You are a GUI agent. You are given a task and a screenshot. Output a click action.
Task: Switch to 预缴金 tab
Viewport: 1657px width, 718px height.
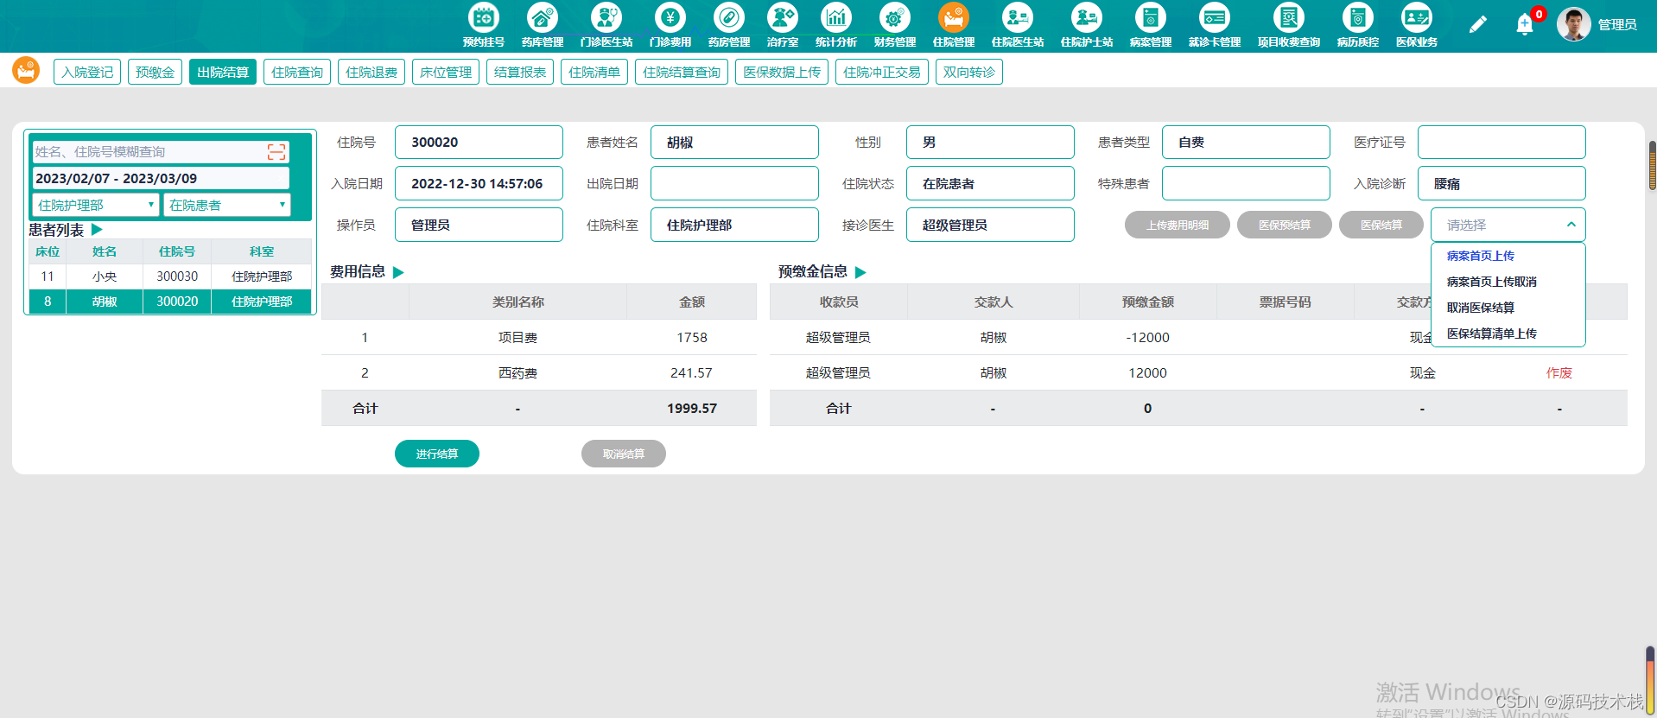155,72
